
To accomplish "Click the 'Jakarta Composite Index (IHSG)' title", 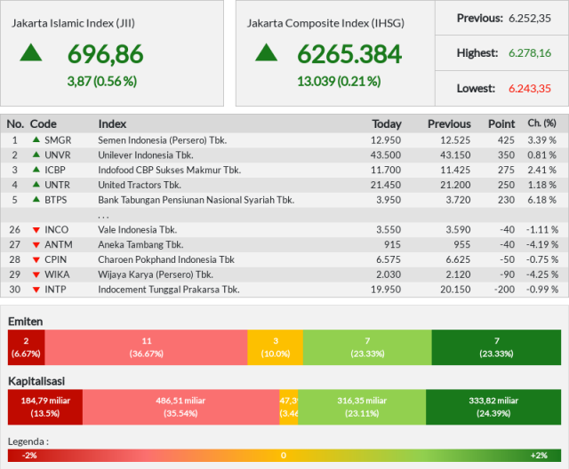I will 325,23.
